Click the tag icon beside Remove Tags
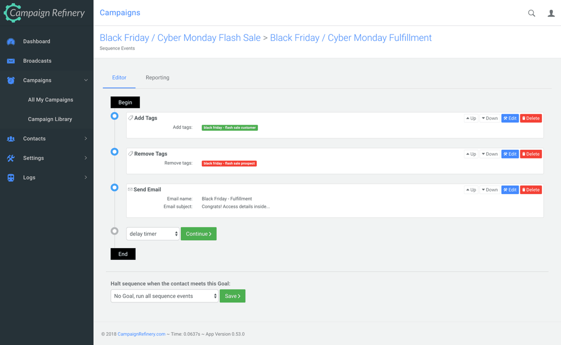561x345 pixels. pyautogui.click(x=130, y=154)
